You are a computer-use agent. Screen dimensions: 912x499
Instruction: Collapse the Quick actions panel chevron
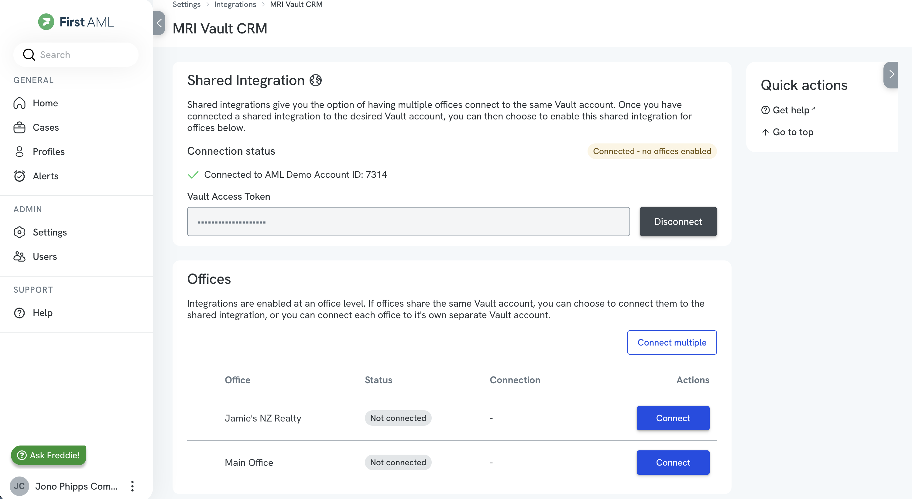click(x=891, y=74)
